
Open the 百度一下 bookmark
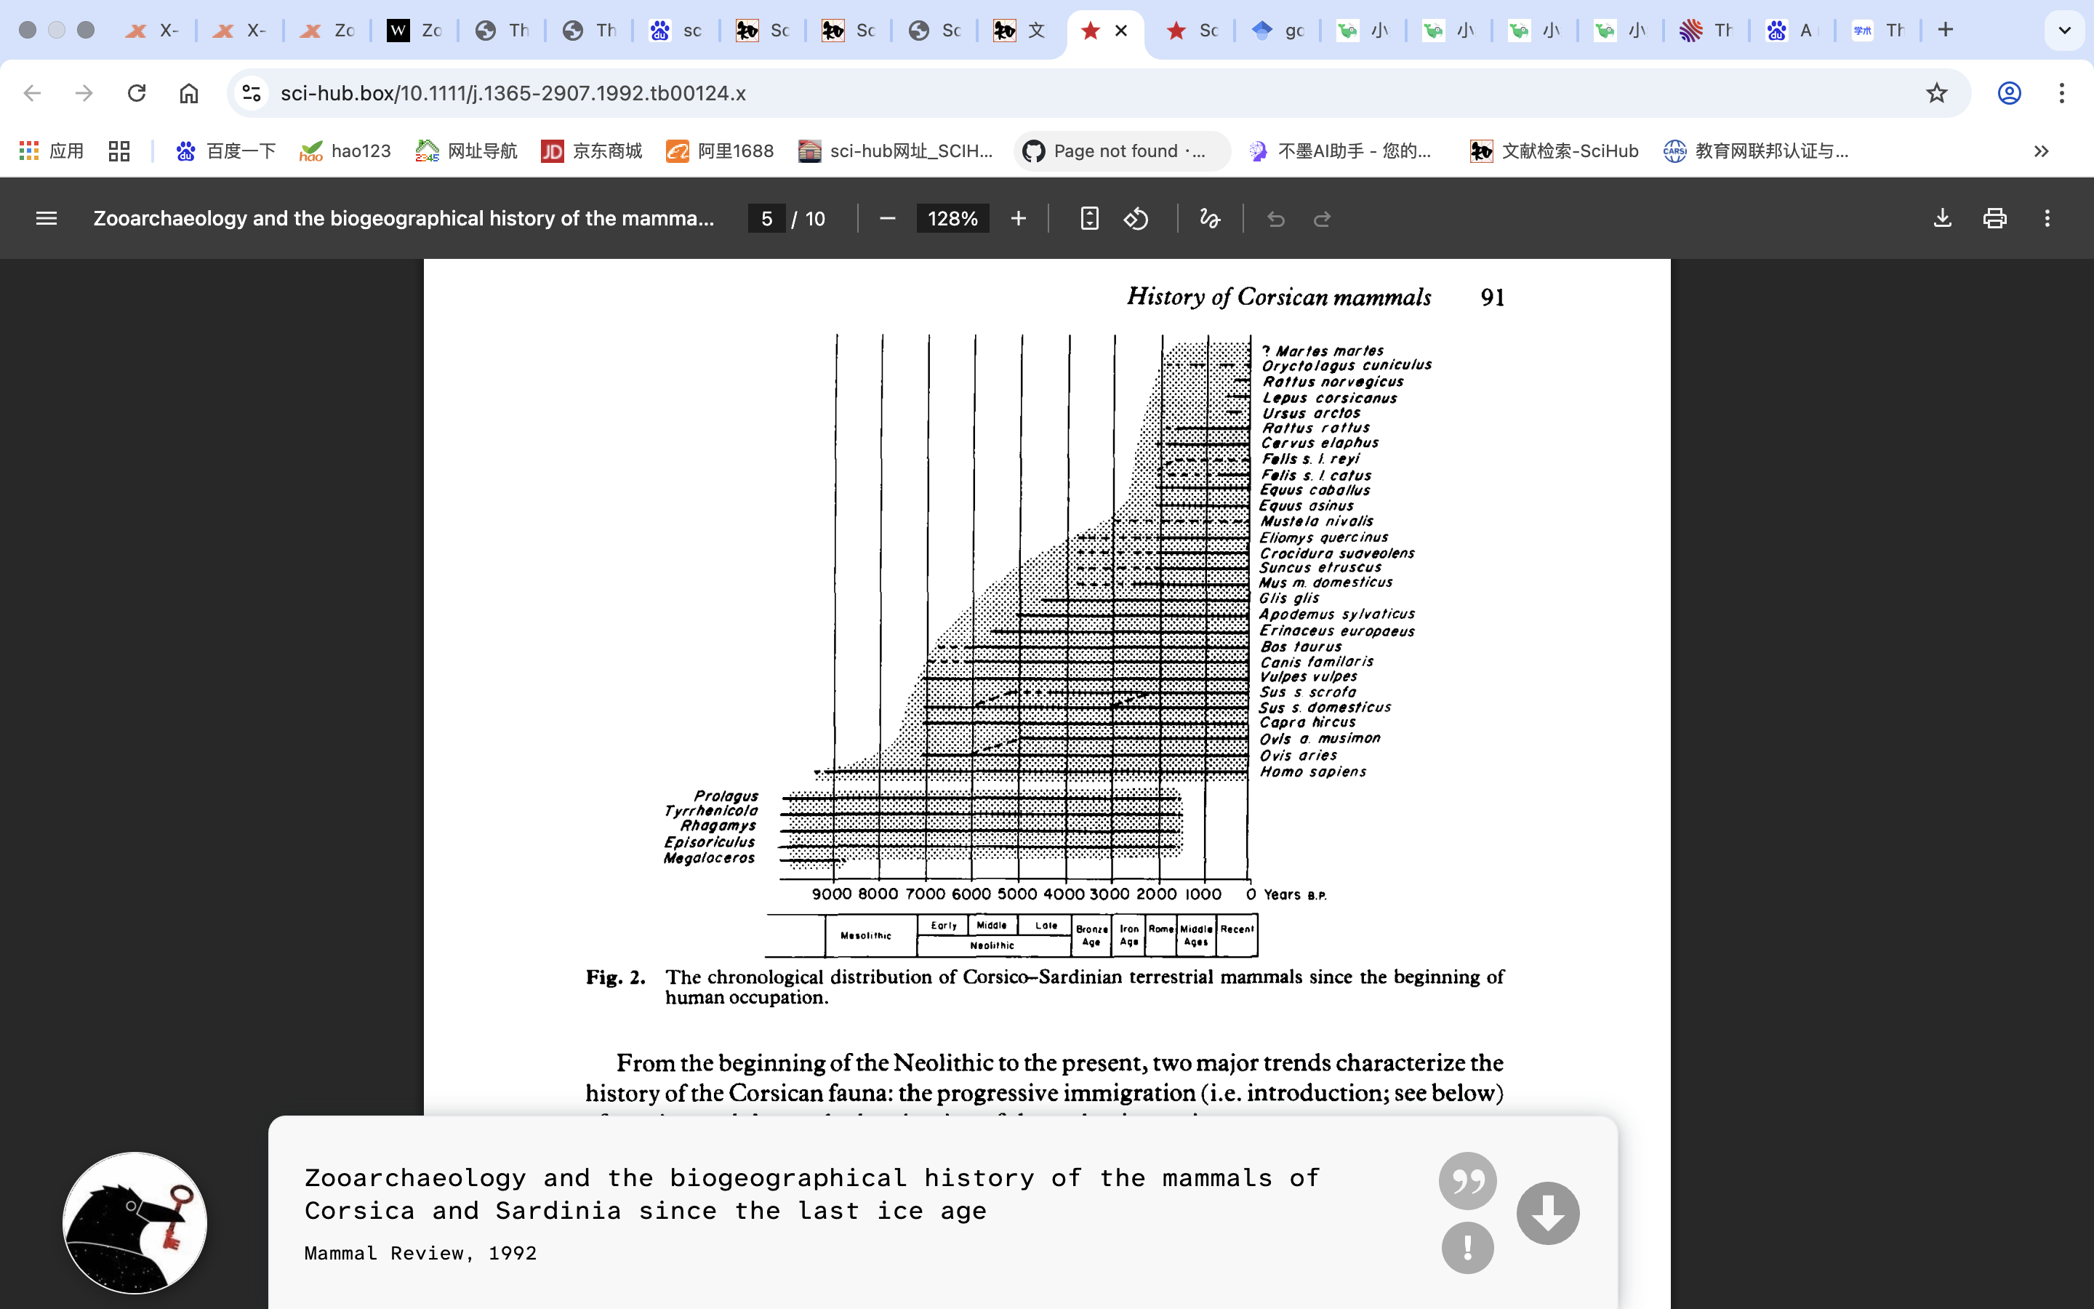(225, 151)
